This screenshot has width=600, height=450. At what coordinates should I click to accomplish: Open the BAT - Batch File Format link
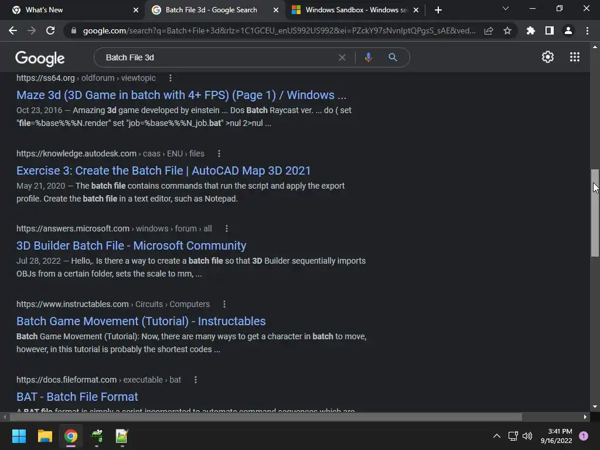click(x=77, y=397)
